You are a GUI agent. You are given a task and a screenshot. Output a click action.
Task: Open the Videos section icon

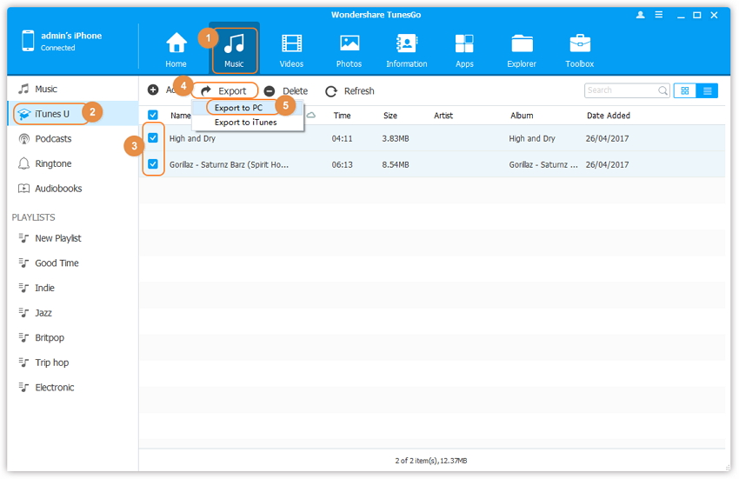click(x=291, y=43)
